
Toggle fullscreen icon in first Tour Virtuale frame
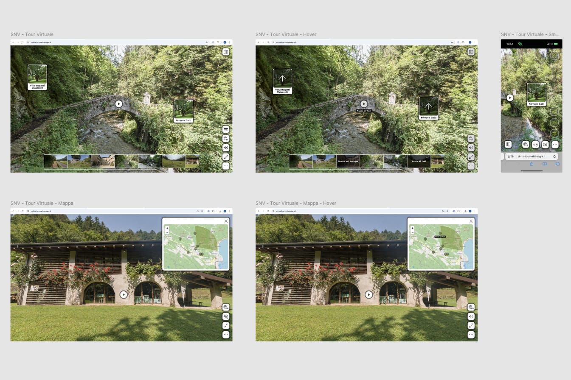(x=226, y=157)
